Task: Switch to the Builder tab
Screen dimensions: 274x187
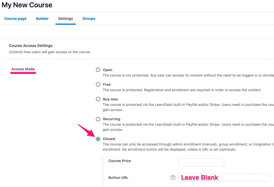Action: pos(42,19)
